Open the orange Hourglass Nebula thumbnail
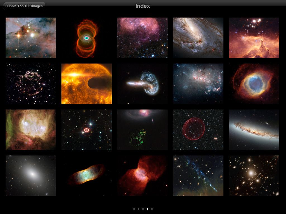The width and height of the screenshot is (286, 214). (x=87, y=38)
